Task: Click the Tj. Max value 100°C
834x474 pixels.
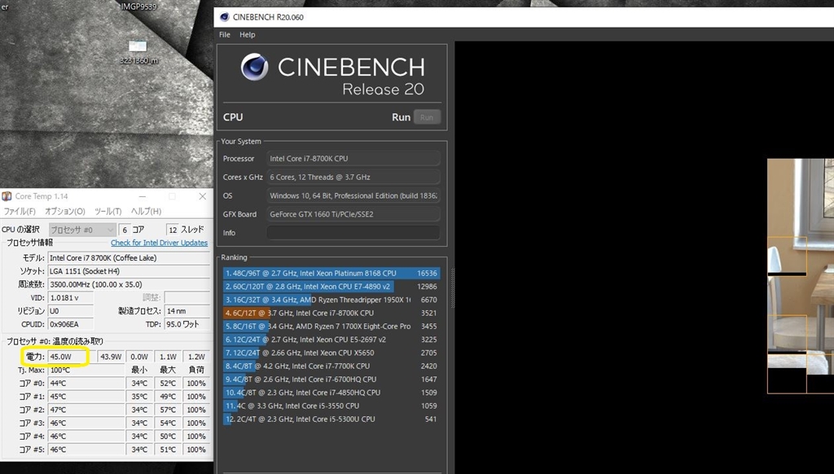Action: tap(86, 371)
